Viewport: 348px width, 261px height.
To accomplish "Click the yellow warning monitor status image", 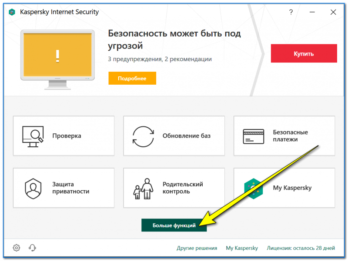I will point(58,59).
